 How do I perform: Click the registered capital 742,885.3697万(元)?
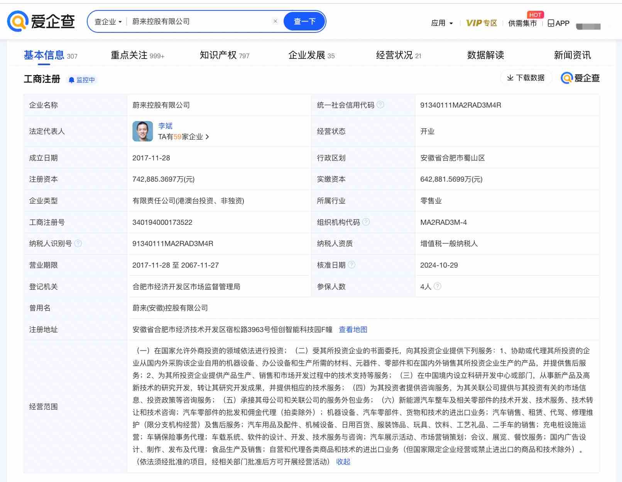pyautogui.click(x=164, y=179)
